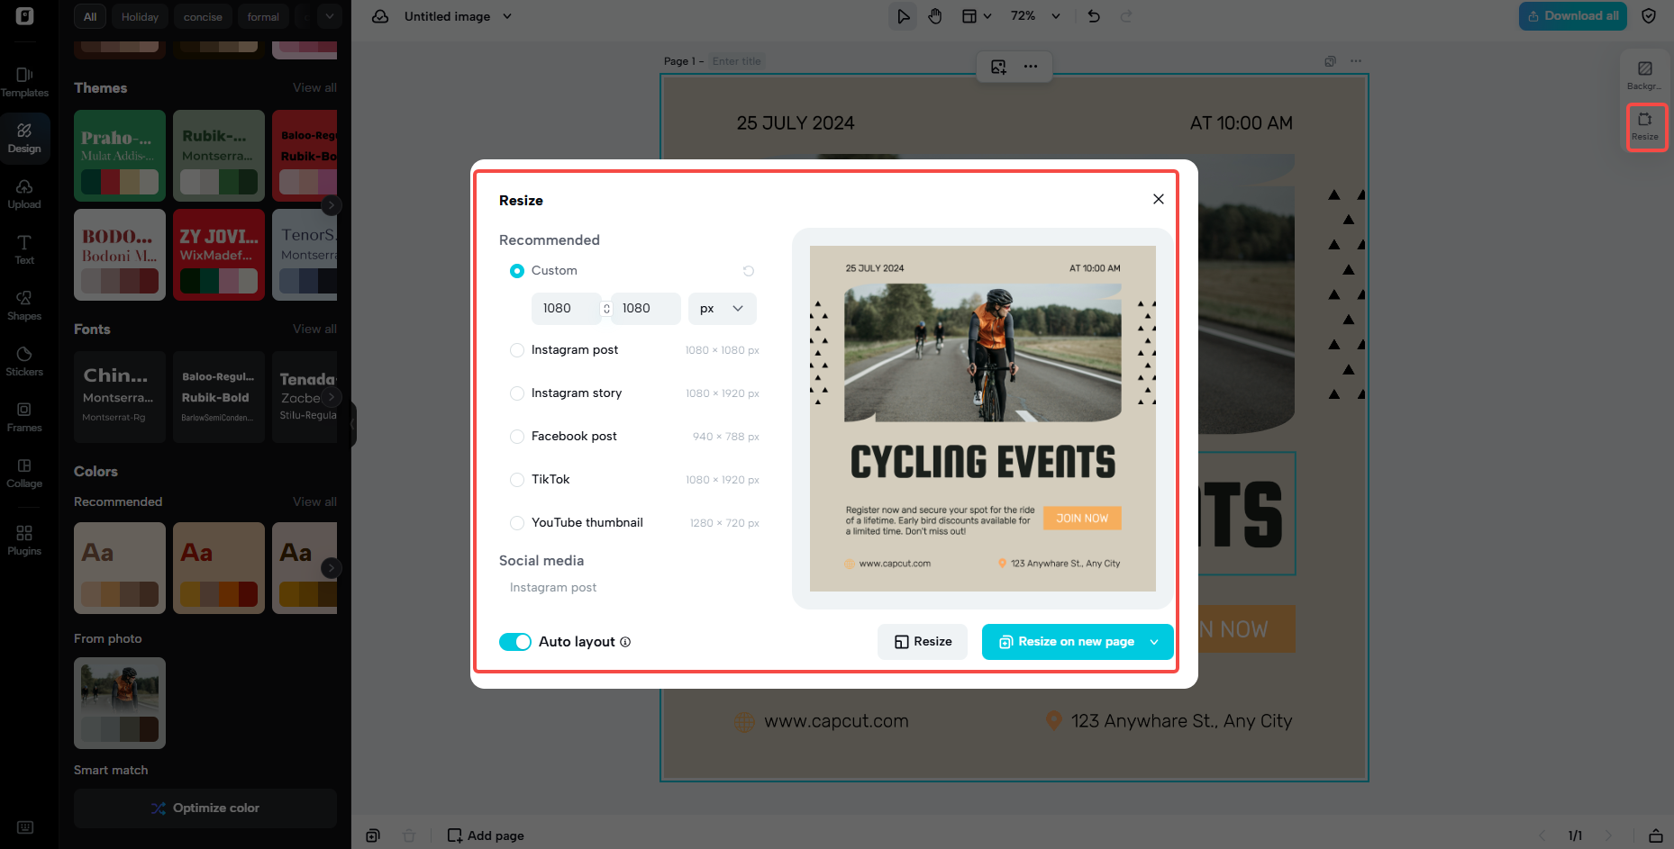Click the Download all button
This screenshot has height=849, width=1674.
point(1573,16)
